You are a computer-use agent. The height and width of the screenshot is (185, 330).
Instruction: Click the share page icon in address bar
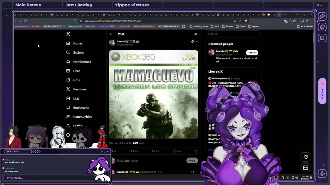pos(240,21)
